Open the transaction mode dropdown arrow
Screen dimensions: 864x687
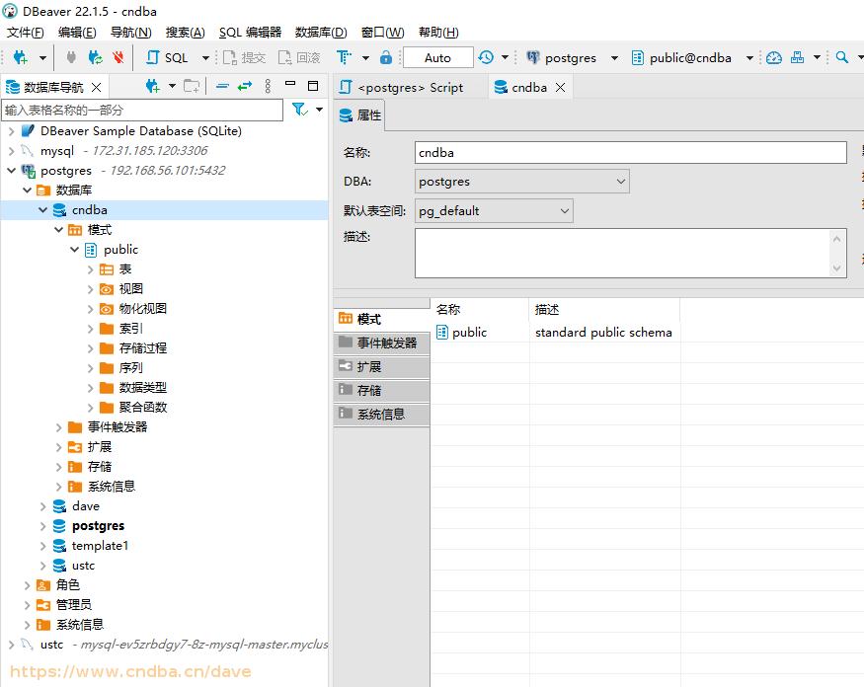tap(365, 57)
